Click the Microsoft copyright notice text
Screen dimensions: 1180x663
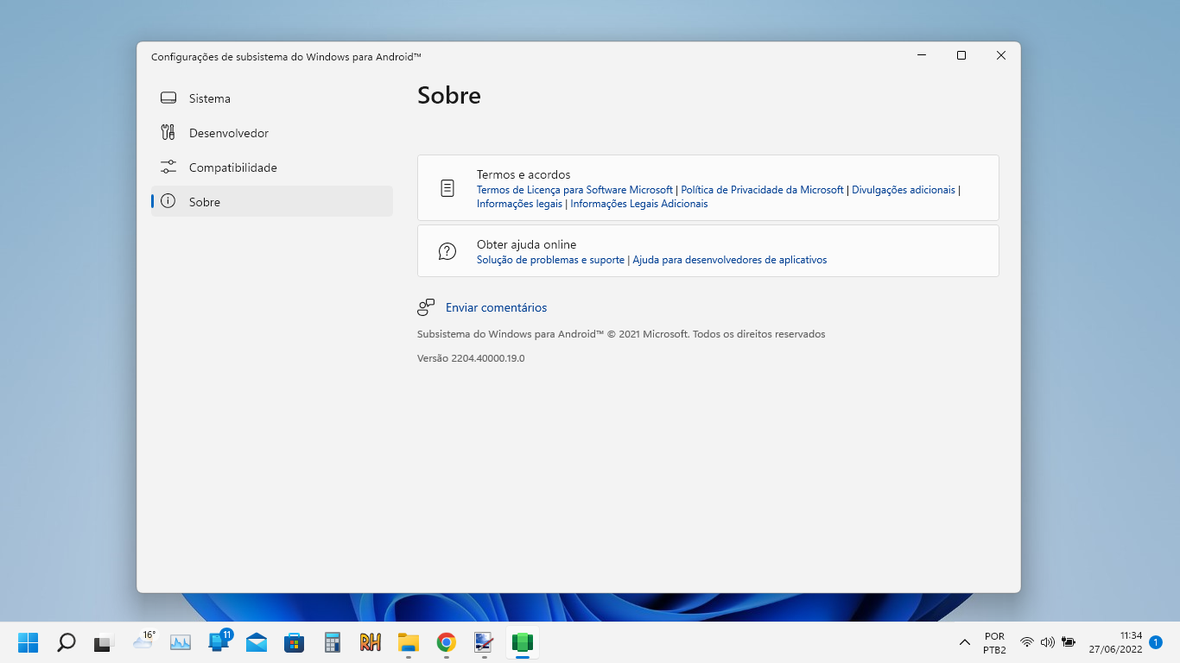click(621, 334)
